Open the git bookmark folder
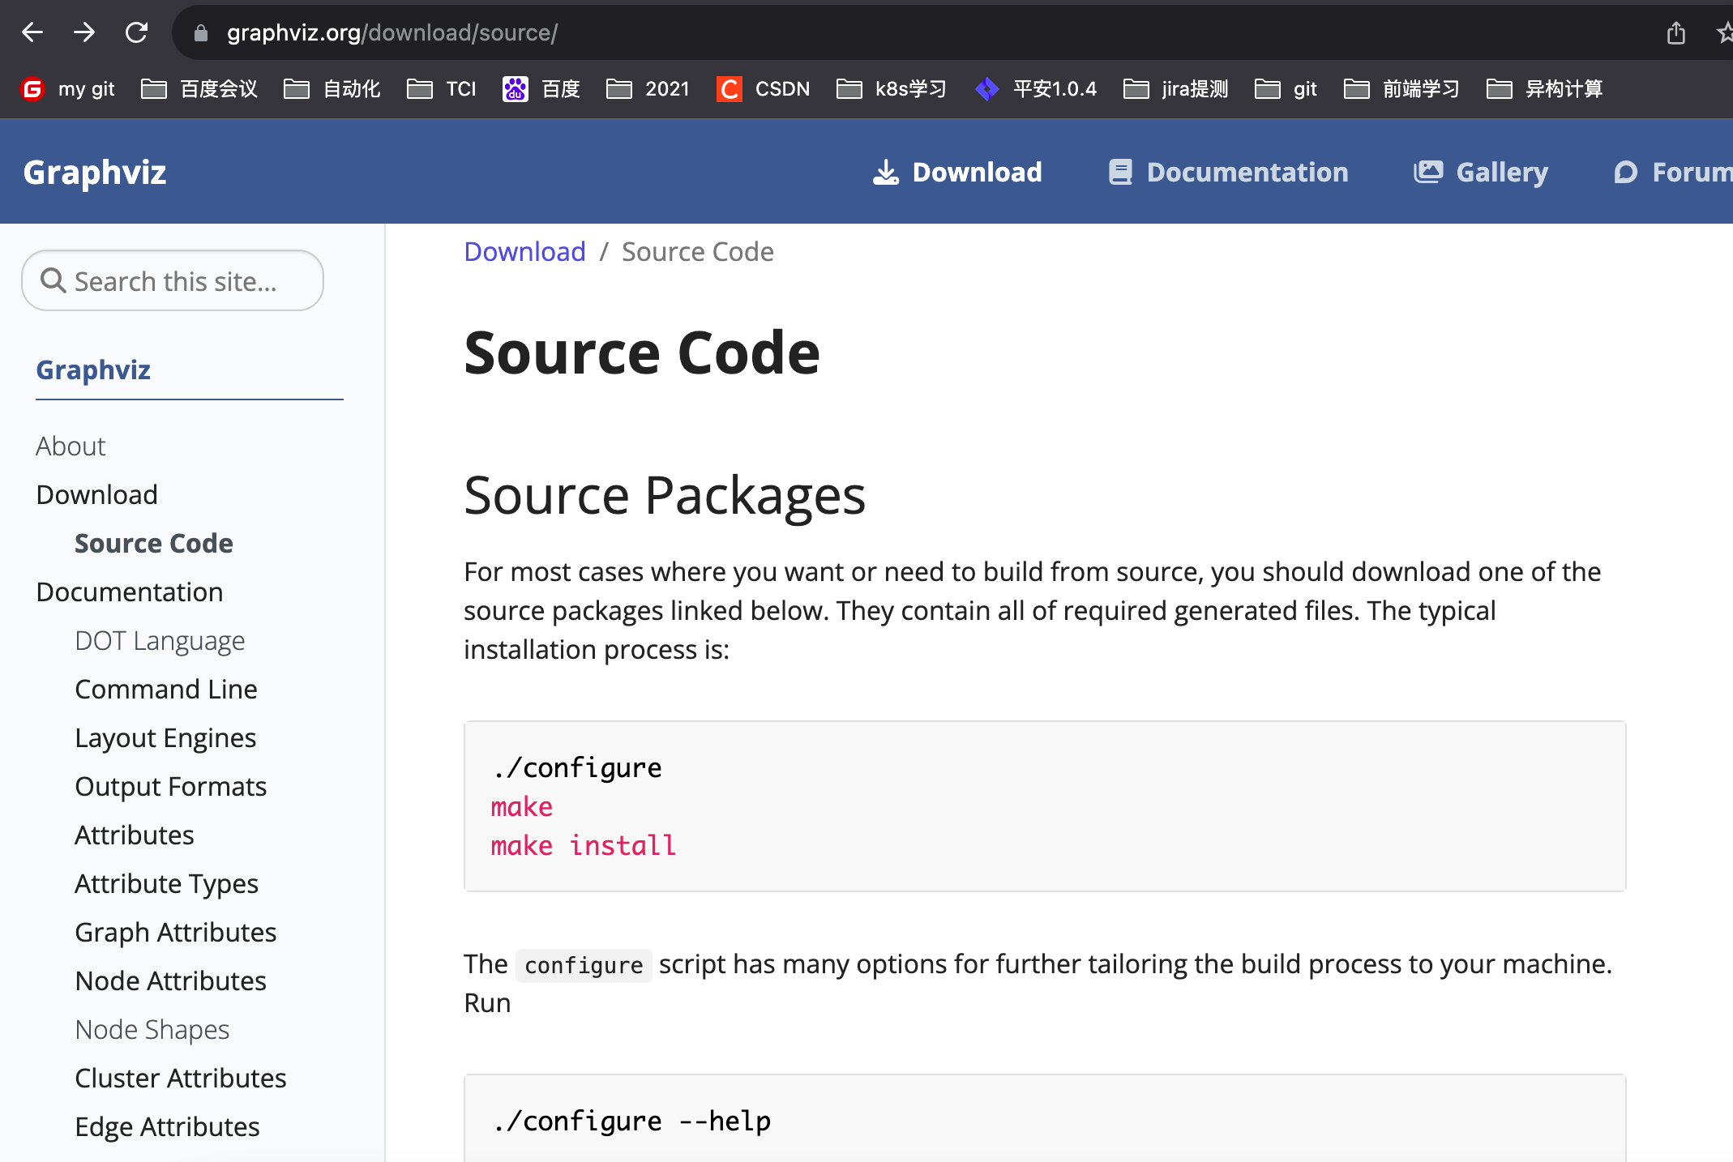Viewport: 1733px width, 1162px height. click(x=1286, y=89)
